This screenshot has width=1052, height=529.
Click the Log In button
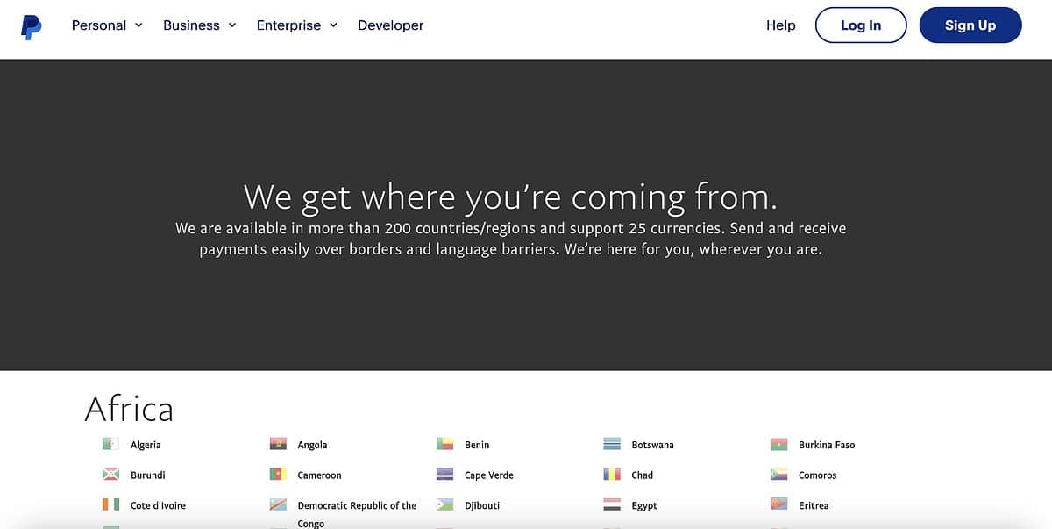(x=861, y=25)
